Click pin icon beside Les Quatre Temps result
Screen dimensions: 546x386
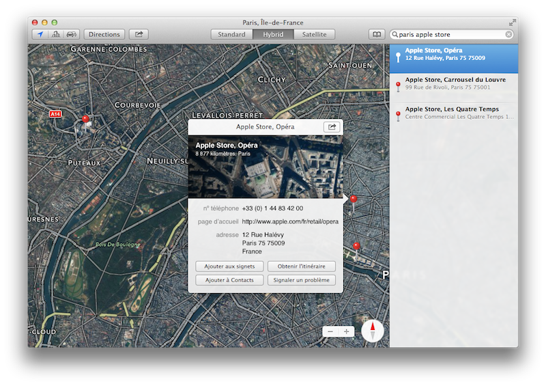[x=398, y=115]
